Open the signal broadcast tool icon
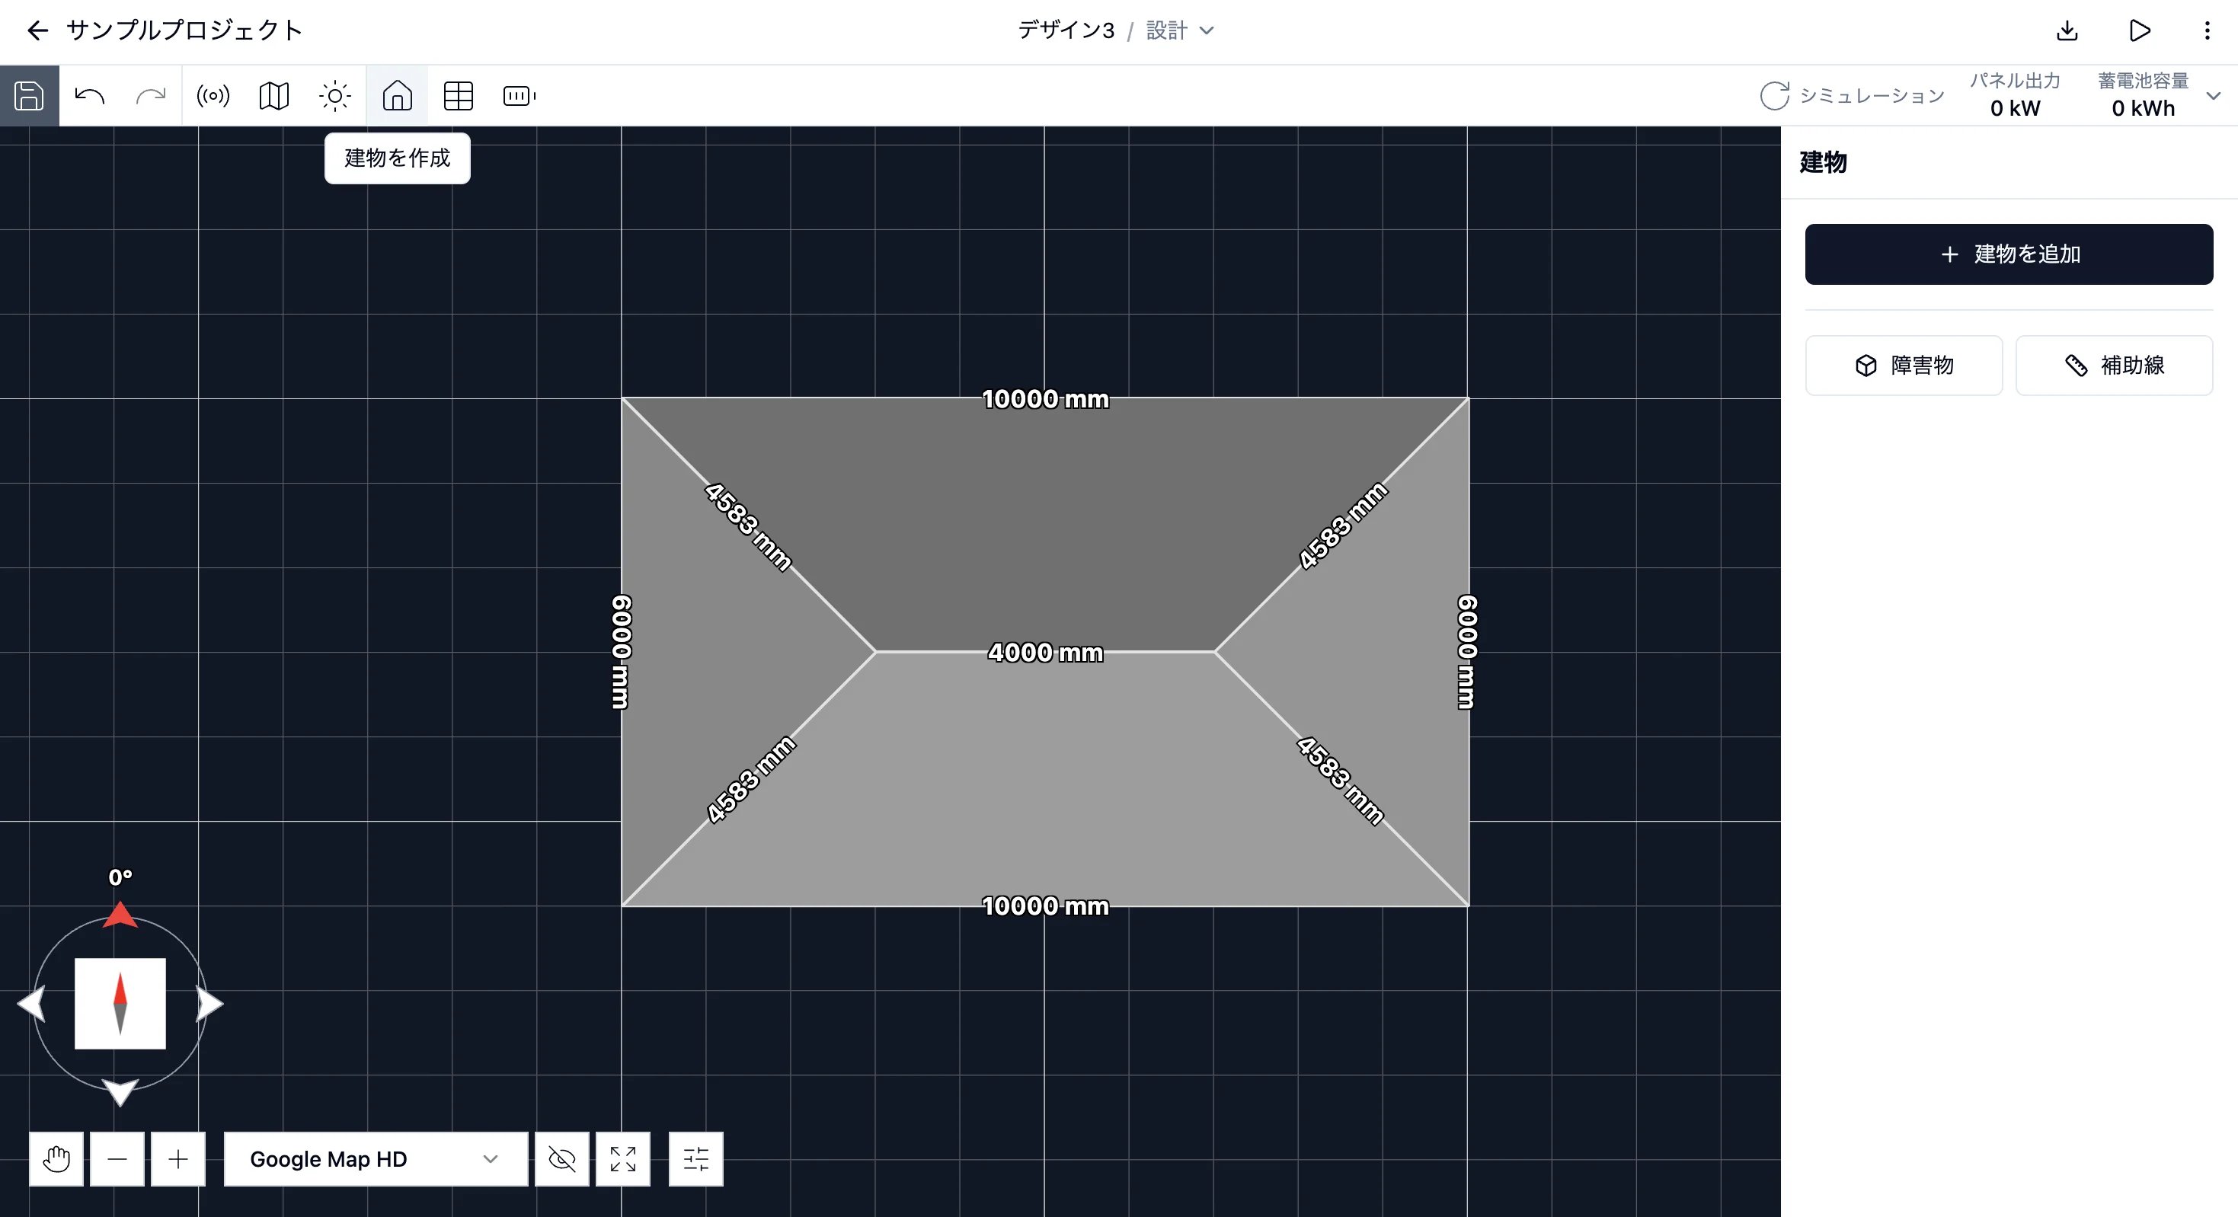This screenshot has width=2238, height=1217. coord(213,95)
